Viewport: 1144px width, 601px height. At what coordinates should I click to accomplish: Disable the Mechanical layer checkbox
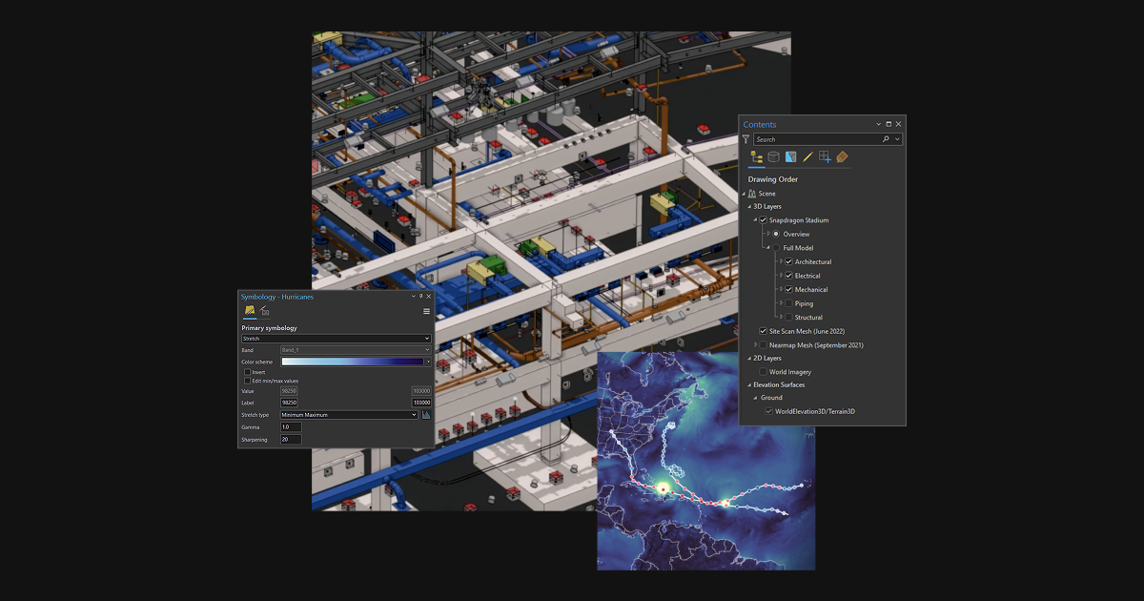(789, 289)
